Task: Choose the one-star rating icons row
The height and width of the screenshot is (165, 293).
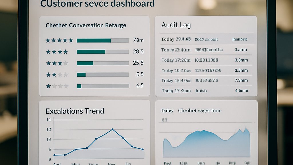Action: pyautogui.click(x=57, y=86)
